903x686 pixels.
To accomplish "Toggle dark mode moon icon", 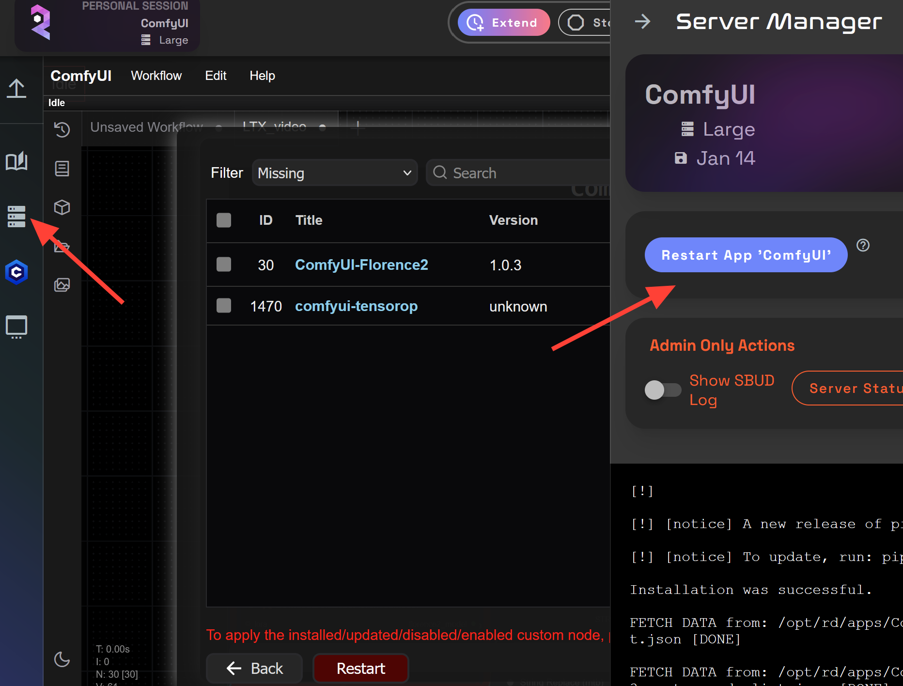I will pos(62,659).
